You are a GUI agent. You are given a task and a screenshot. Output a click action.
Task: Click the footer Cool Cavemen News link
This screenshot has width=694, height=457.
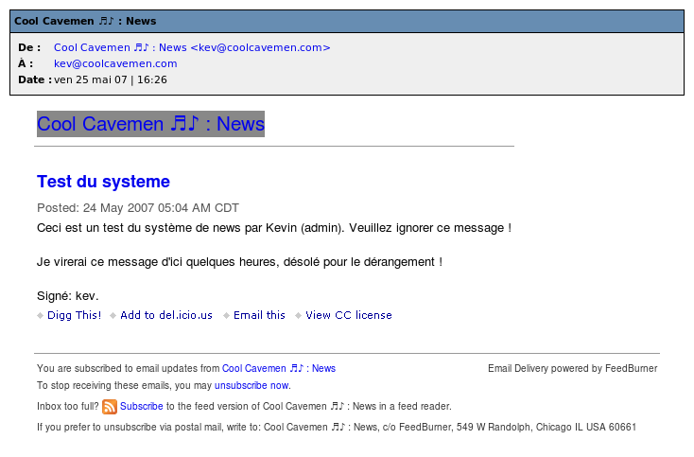(x=279, y=369)
